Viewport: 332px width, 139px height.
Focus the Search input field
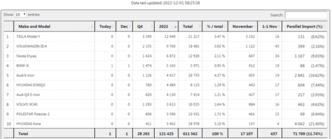tap(306, 15)
